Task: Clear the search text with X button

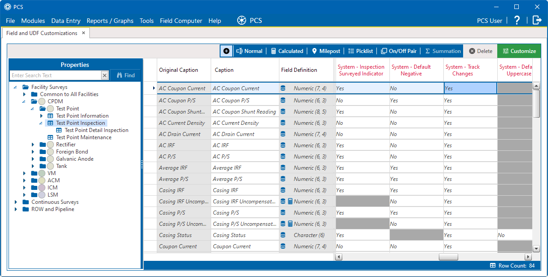Action: 105,75
